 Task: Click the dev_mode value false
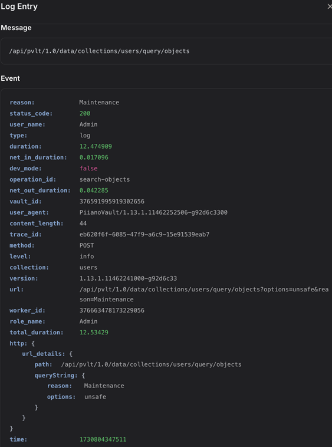pos(88,168)
